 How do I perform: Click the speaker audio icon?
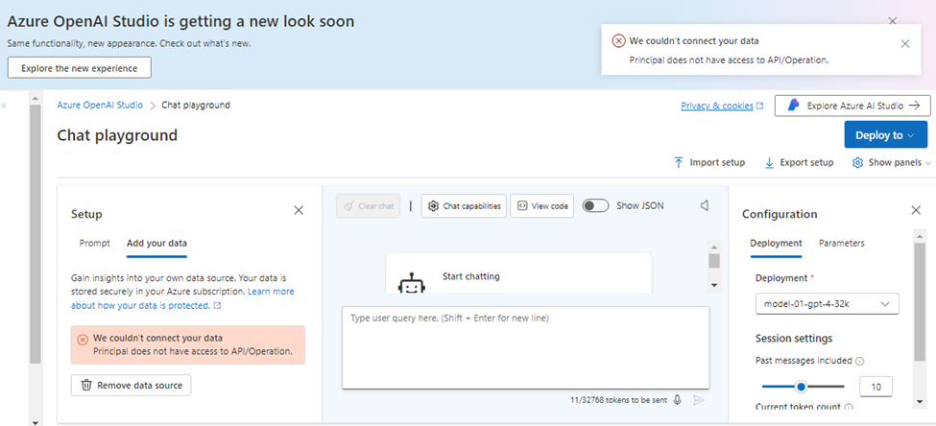pos(705,206)
